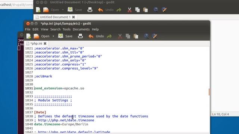Click Print icon in php.ini gedit toolbar
239x134 pixels.
click(80, 36)
